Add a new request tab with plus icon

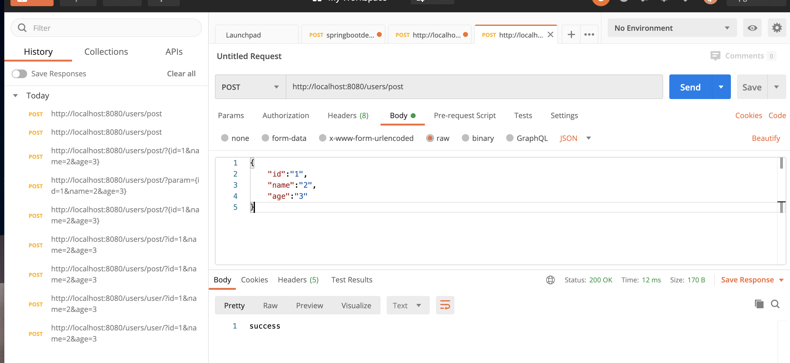(571, 34)
